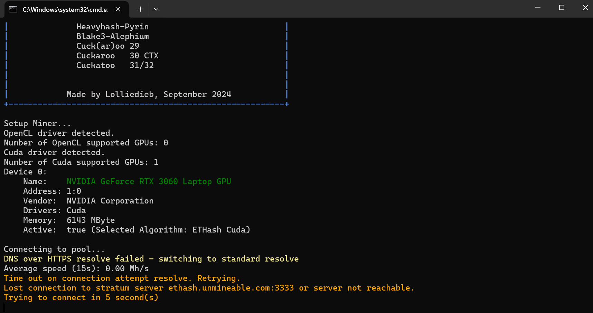Click 'Connecting to pool...' line
593x313 pixels.
pos(54,249)
